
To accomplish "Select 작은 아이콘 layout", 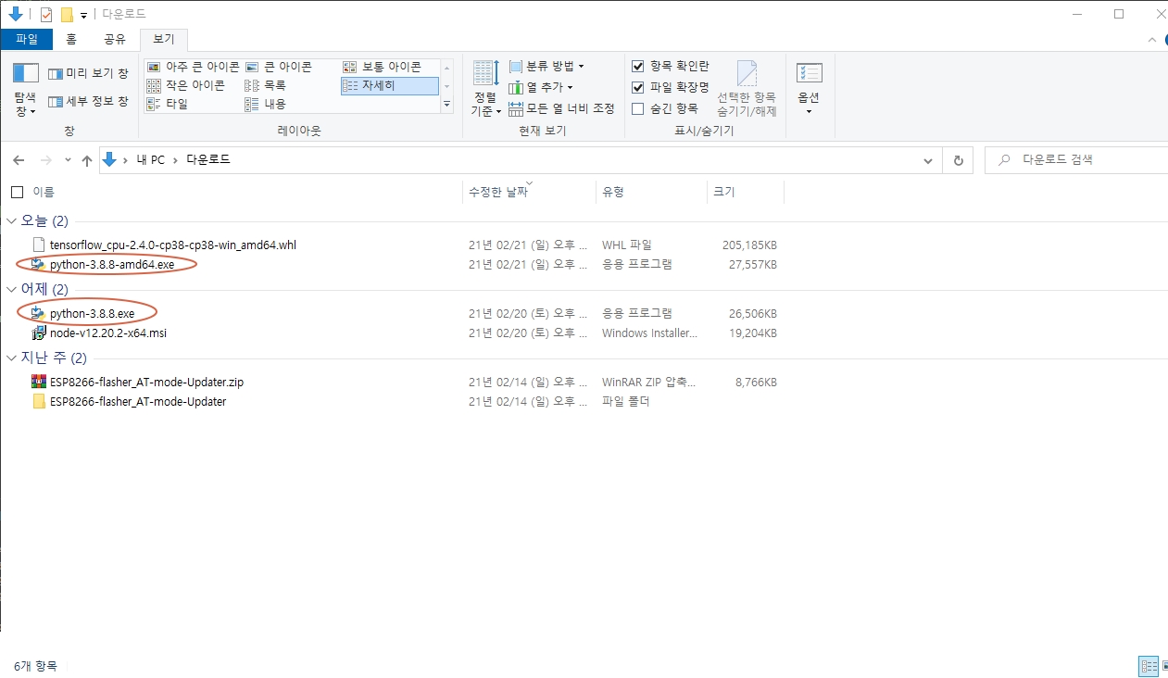I will tap(186, 85).
